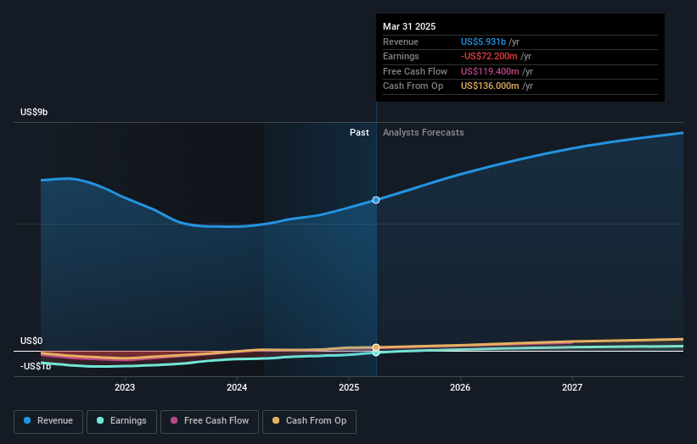The image size is (697, 444).
Task: Click the Earnings row label in tooltip
Action: 401,56
